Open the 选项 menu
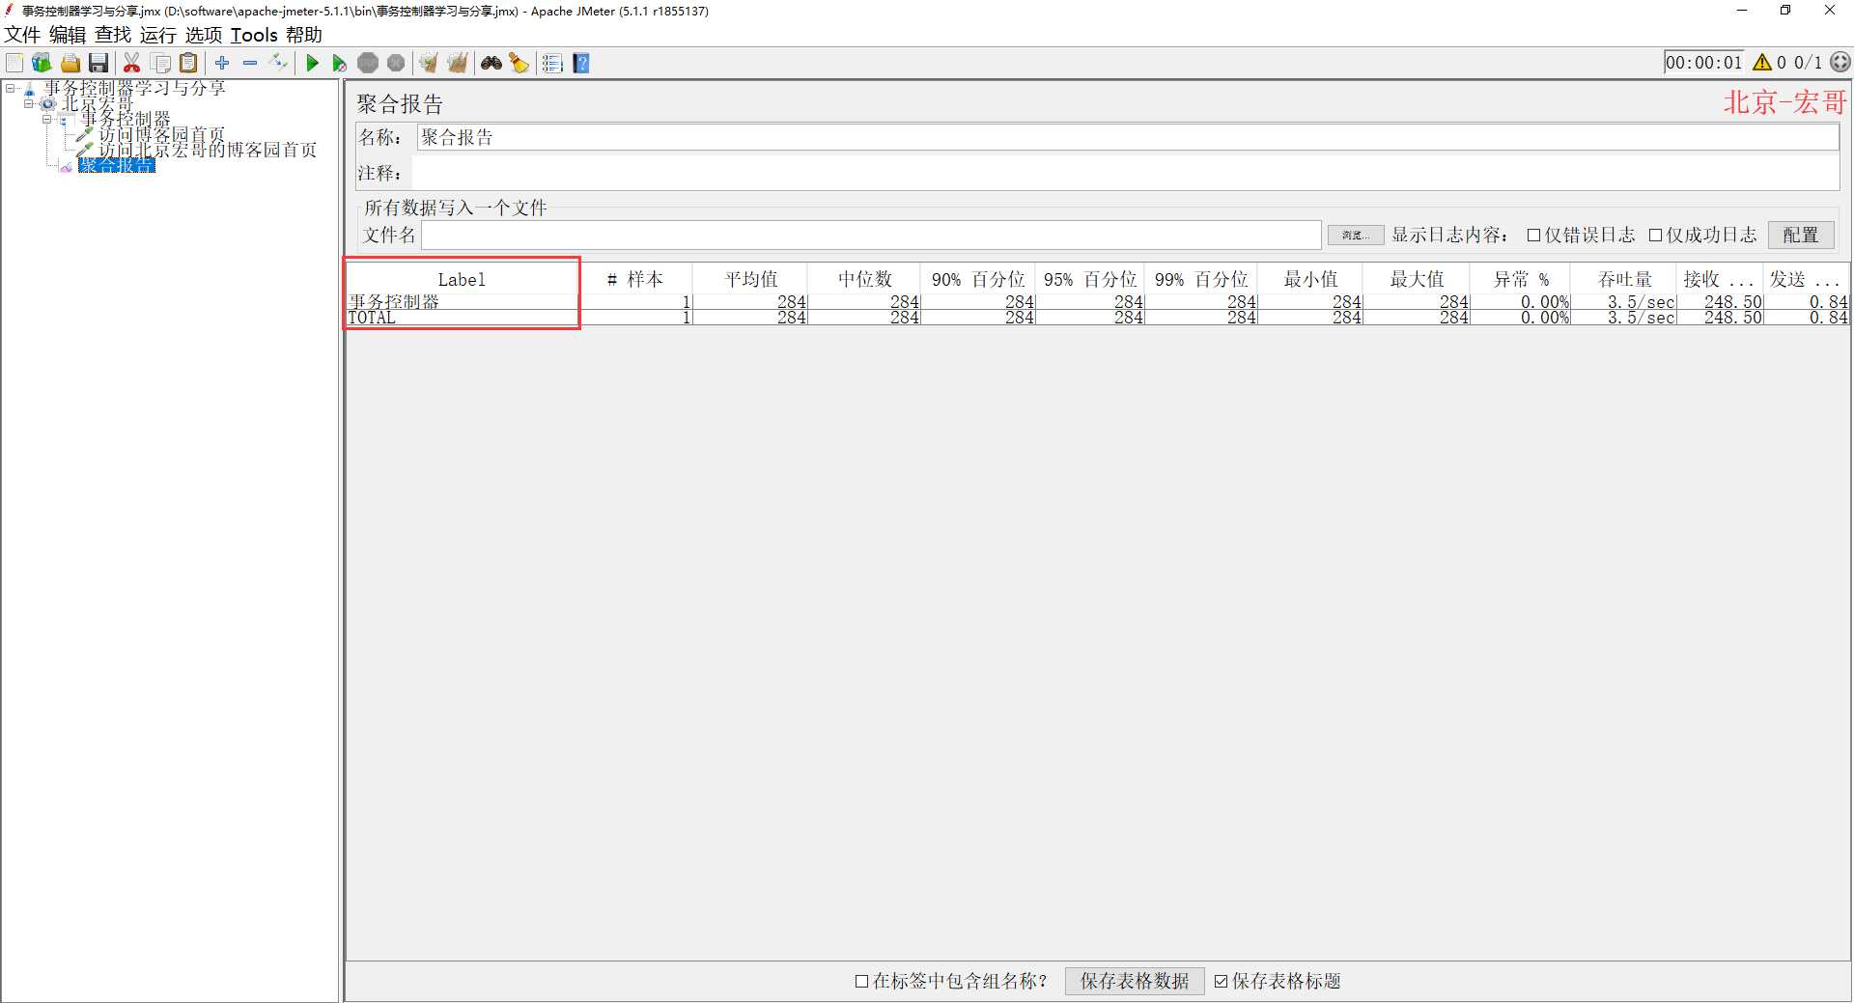1854x1003 pixels. tap(204, 35)
